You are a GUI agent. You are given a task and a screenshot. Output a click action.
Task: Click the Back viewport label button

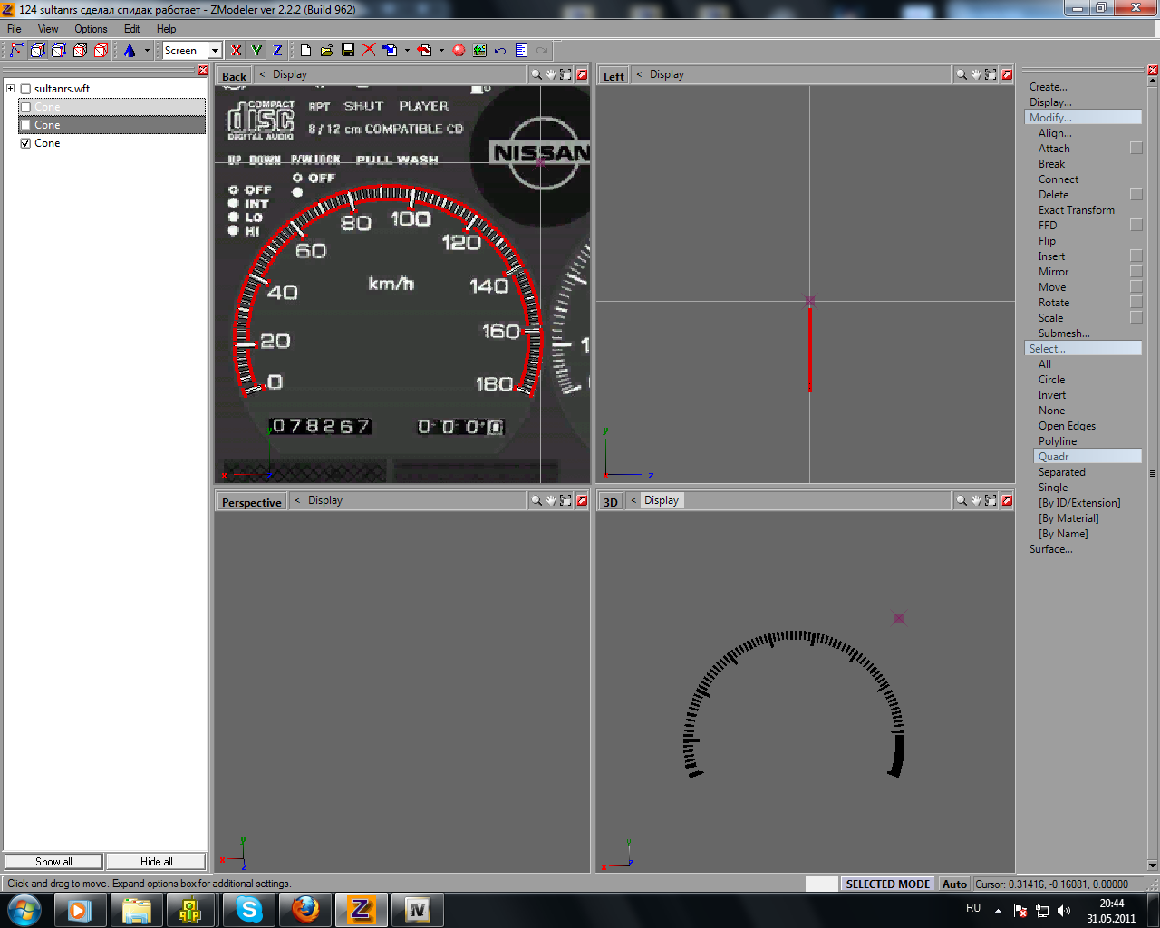235,76
